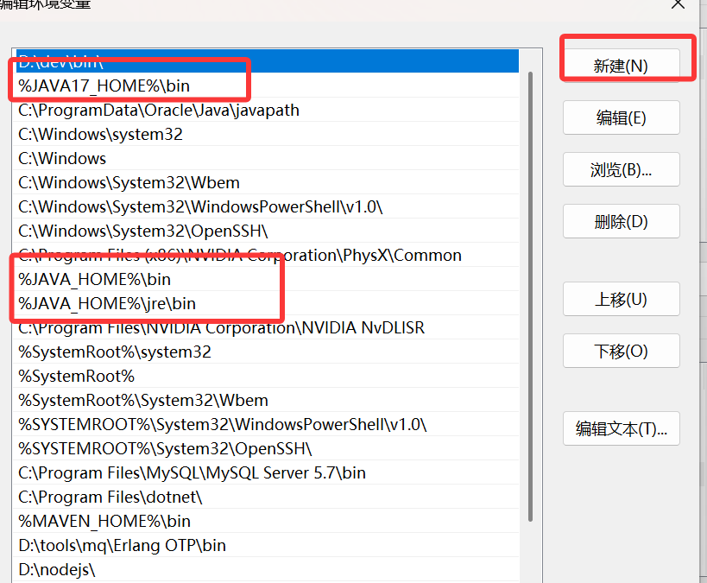Open the 浏览(B)... folder browser
Viewport: 707px width, 583px height.
pyautogui.click(x=621, y=169)
